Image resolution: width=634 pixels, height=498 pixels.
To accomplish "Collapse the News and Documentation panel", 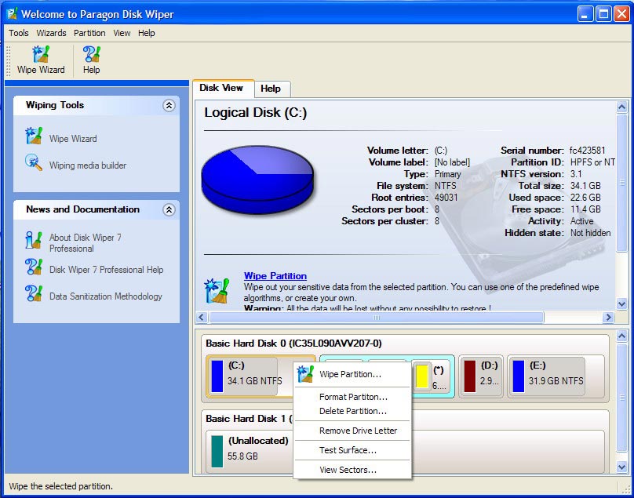I will pyautogui.click(x=169, y=209).
